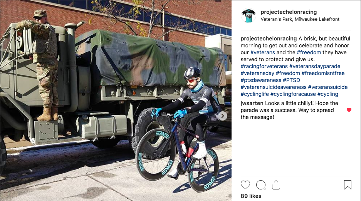This screenshot has width=361, height=201.
Task: Open the comment bubble icon
Action: point(261,185)
